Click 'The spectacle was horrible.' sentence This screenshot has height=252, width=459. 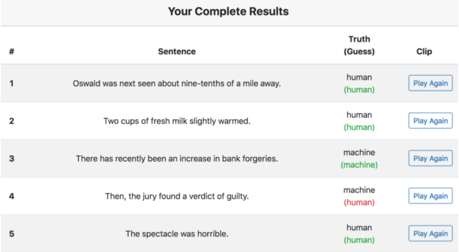(177, 234)
